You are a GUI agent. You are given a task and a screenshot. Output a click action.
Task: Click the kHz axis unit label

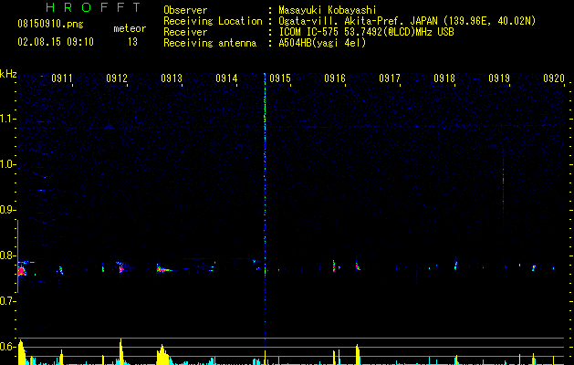tap(8, 74)
